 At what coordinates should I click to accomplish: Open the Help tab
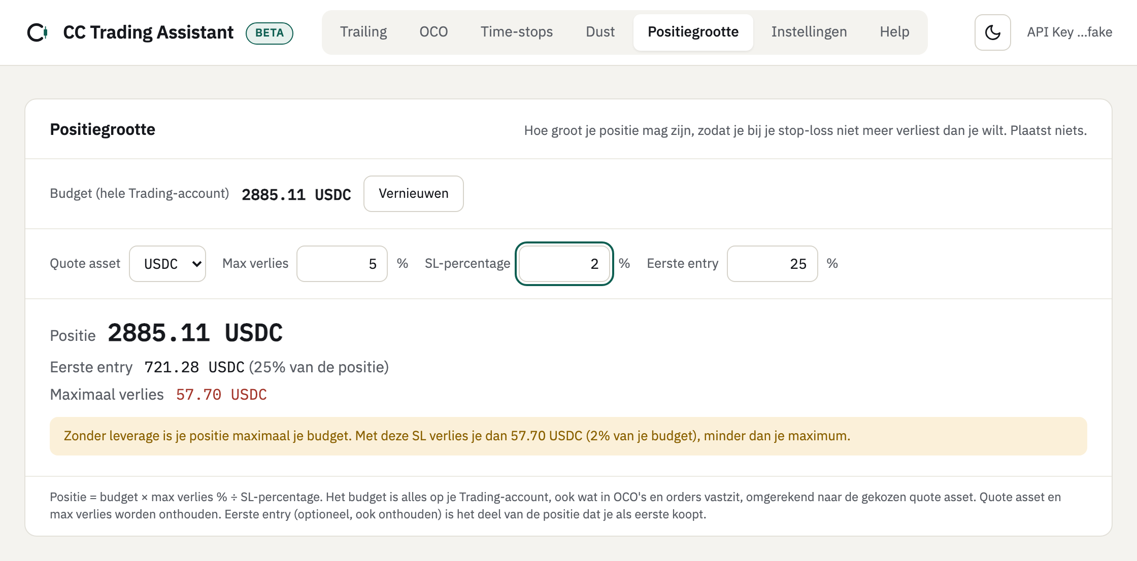(x=894, y=32)
